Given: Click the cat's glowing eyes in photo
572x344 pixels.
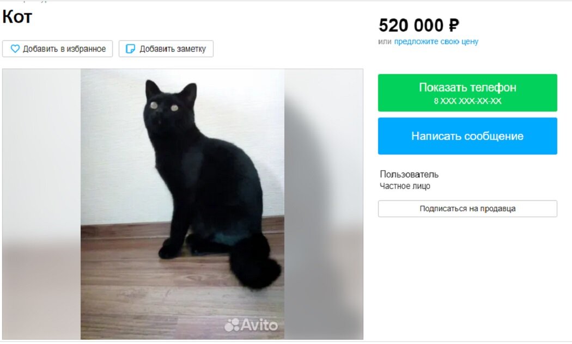Looking at the screenshot, I should pos(164,106).
